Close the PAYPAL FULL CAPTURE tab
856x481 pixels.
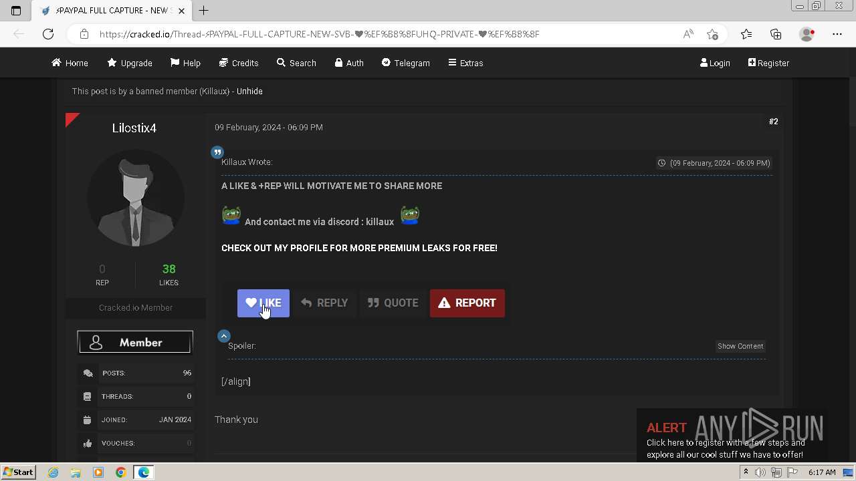point(182,11)
